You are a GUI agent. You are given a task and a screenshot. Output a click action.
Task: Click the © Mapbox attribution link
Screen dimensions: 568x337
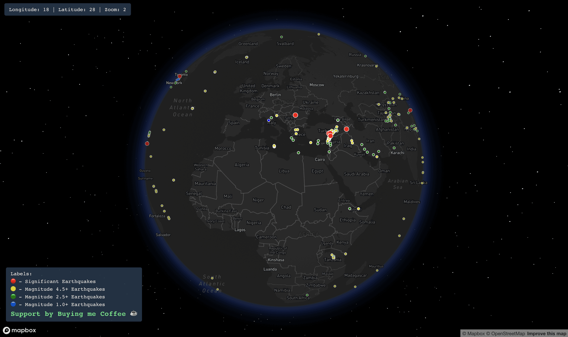pyautogui.click(x=474, y=333)
